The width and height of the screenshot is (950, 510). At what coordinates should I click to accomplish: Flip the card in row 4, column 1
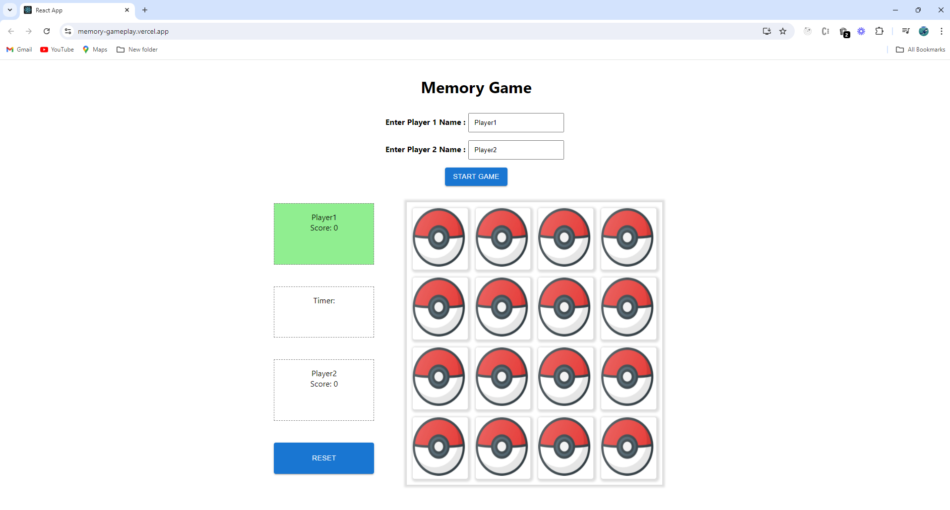(x=440, y=448)
